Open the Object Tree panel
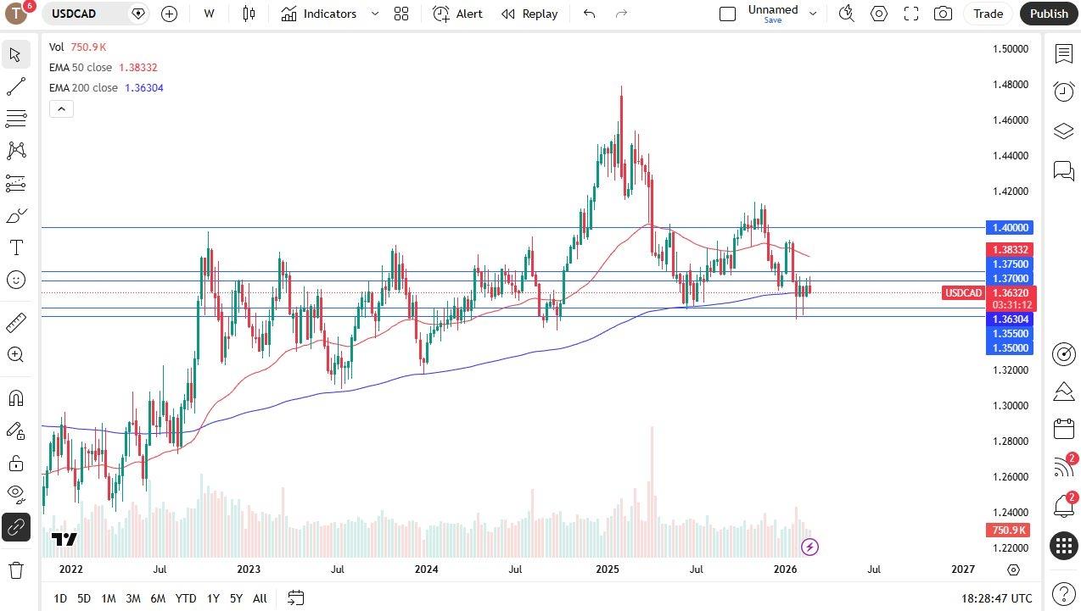1081x611 pixels. 1064,131
